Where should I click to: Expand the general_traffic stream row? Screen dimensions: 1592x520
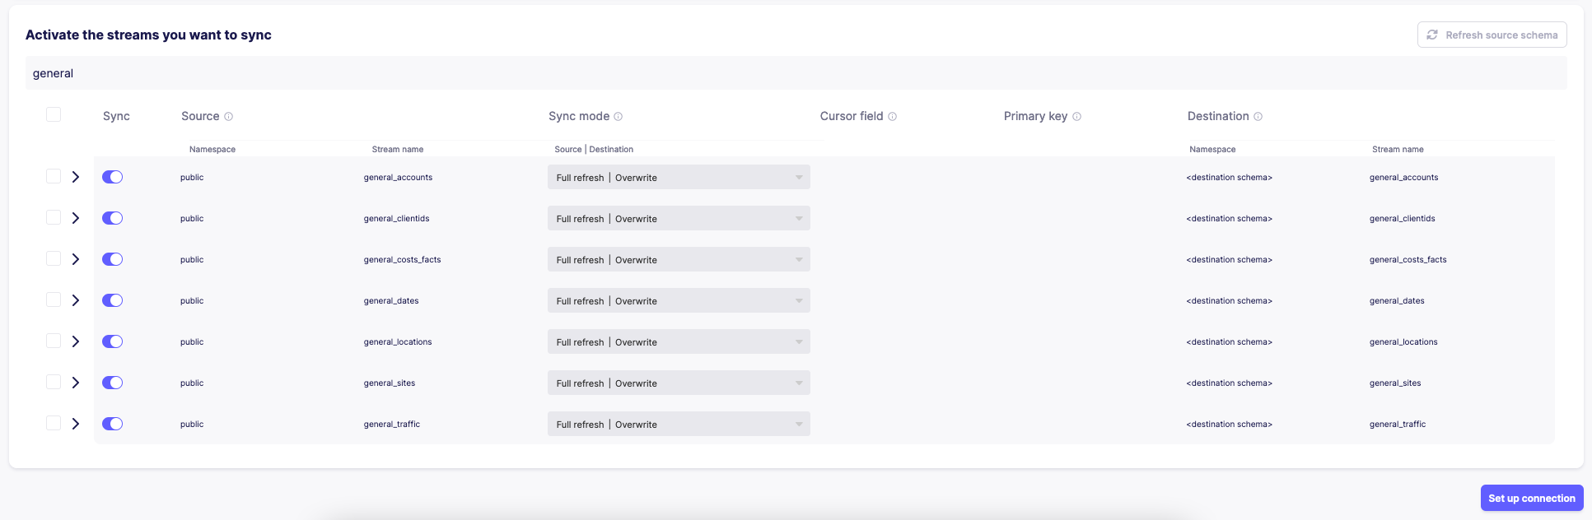pyautogui.click(x=76, y=424)
